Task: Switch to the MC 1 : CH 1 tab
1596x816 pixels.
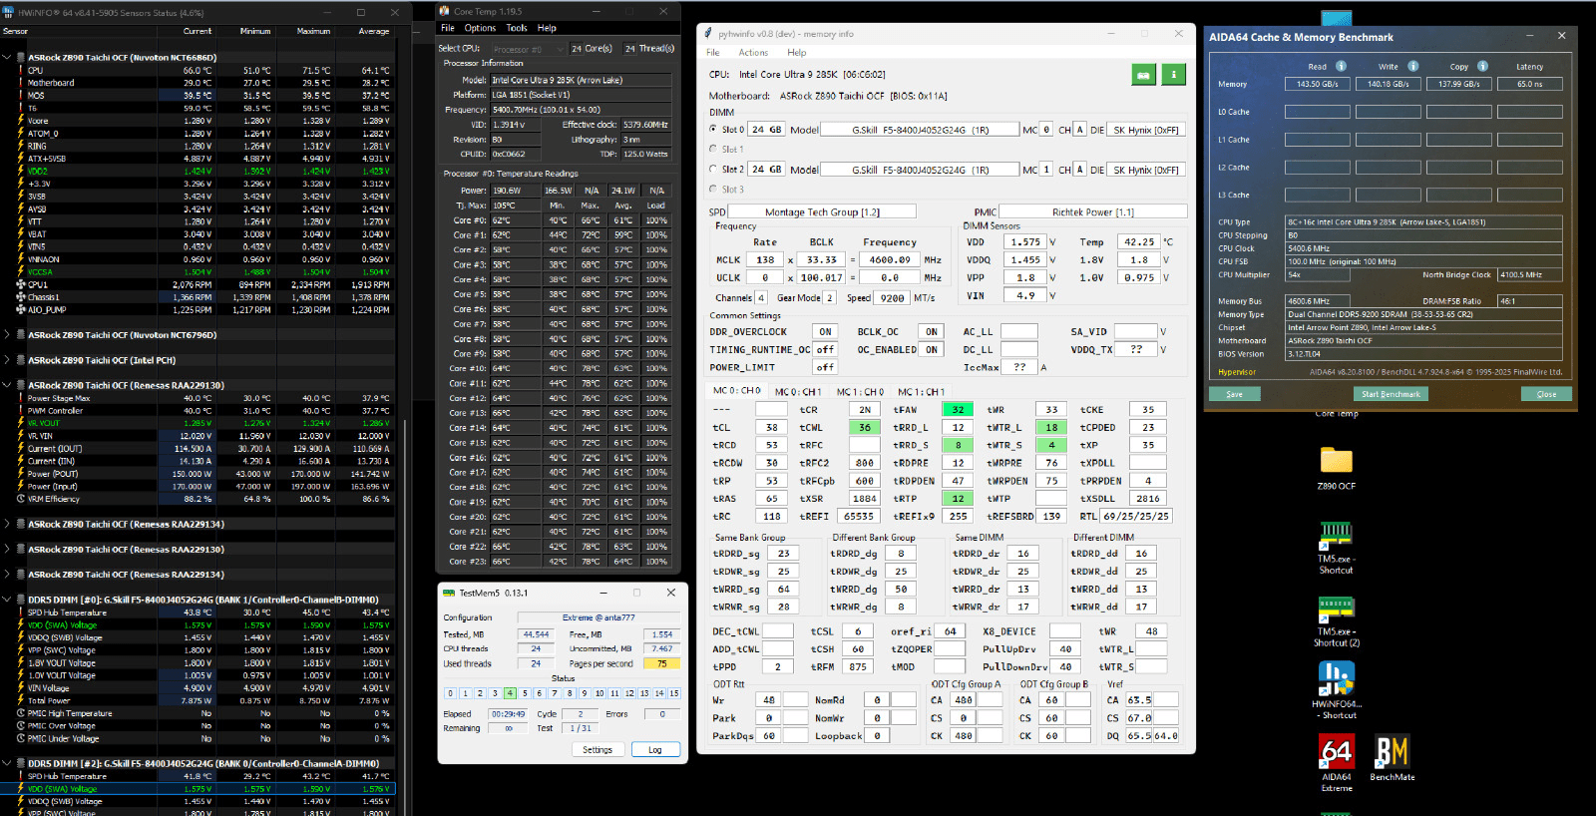Action: point(921,392)
